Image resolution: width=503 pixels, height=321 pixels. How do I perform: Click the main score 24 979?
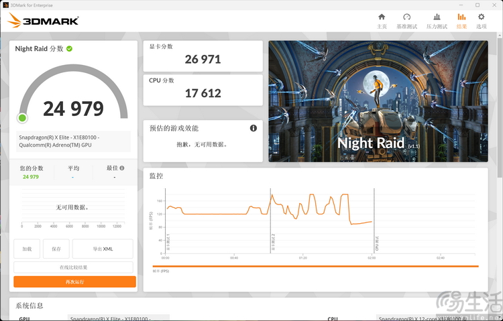click(74, 109)
